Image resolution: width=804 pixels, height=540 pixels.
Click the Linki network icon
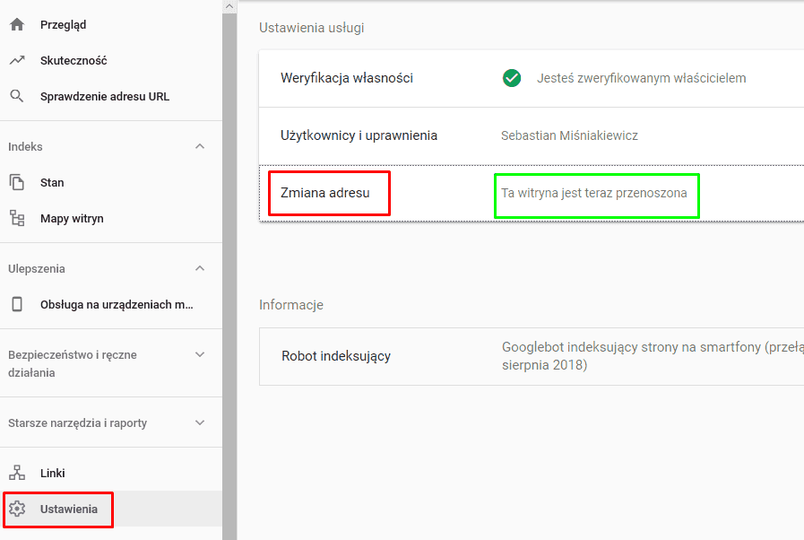tap(17, 474)
